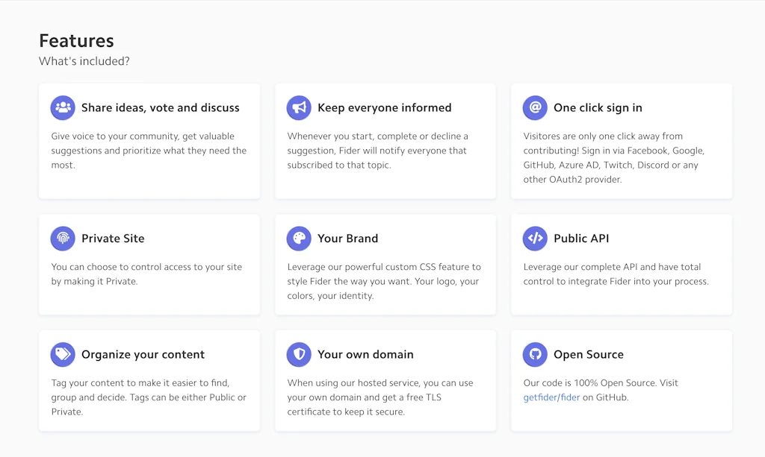This screenshot has height=457, width=765.
Task: Open the getfider/fider GitHub link
Action: (551, 397)
